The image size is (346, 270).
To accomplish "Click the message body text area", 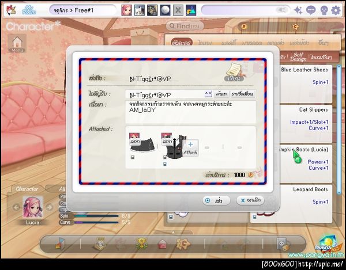I will point(191,112).
